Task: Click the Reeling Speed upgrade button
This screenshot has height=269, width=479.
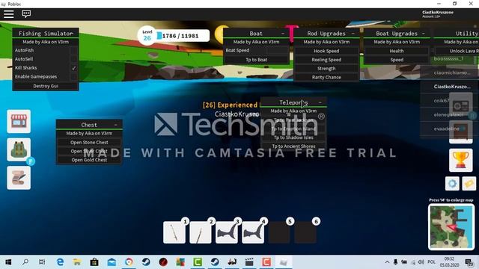Action: click(326, 60)
